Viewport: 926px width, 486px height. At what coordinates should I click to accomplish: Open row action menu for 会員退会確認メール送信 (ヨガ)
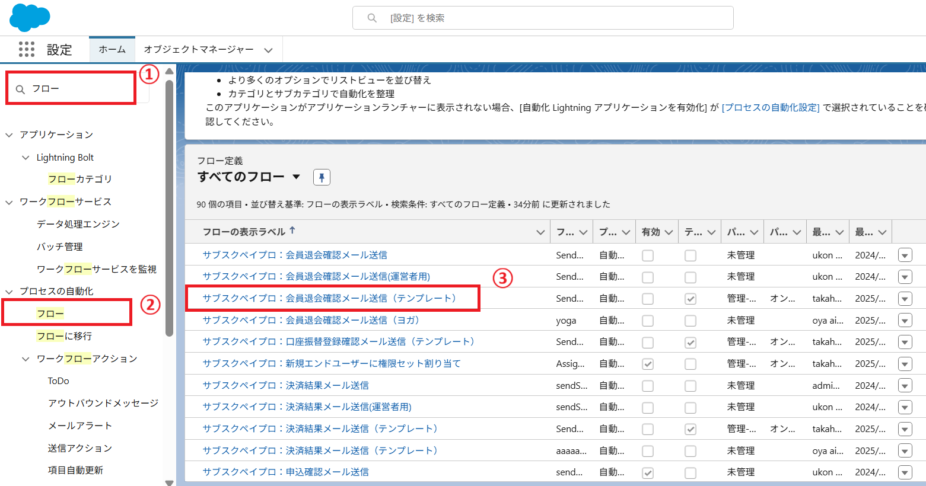[905, 321]
